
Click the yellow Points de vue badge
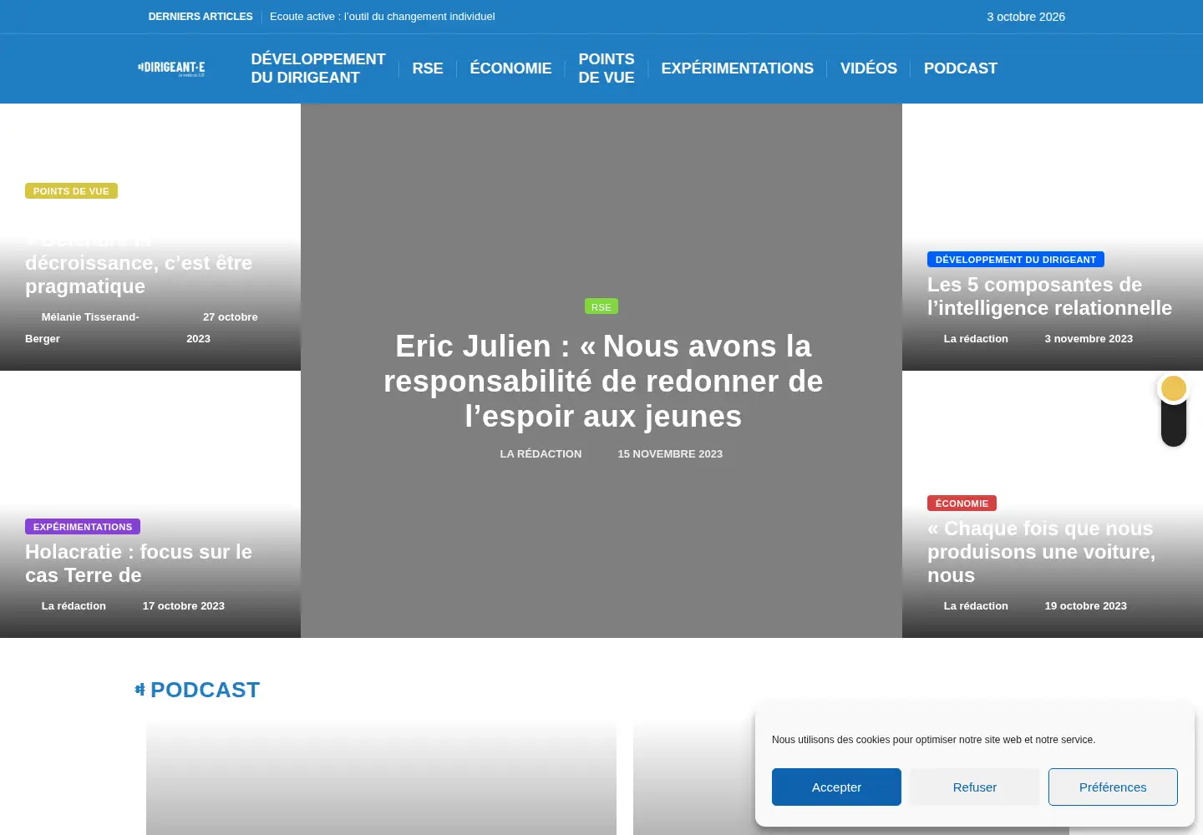pyautogui.click(x=71, y=191)
